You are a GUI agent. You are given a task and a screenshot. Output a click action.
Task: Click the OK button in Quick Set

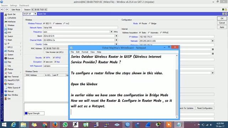click(x=222, y=18)
